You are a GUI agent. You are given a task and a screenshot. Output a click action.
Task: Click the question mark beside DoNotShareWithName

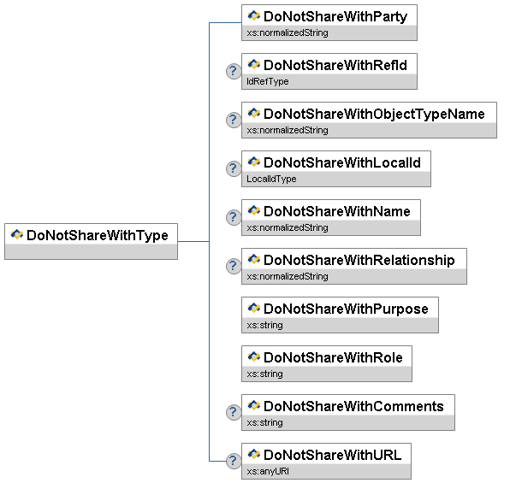coord(233,217)
